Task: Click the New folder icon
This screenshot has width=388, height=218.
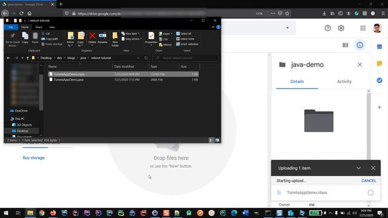Action: [115, 39]
